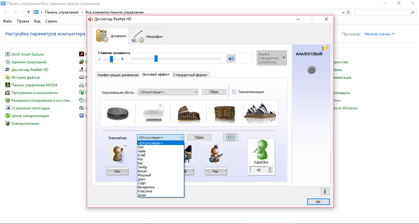Open Администрирование in Control Panel
This screenshot has width=419, height=224.
click(26, 62)
